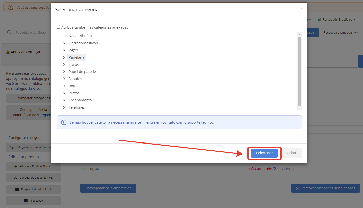Select the Telefones category
Image resolution: width=363 pixels, height=208 pixels.
(77, 107)
